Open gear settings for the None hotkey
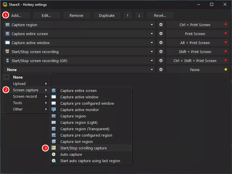The height and width of the screenshot is (174, 232). pyautogui.click(x=161, y=70)
